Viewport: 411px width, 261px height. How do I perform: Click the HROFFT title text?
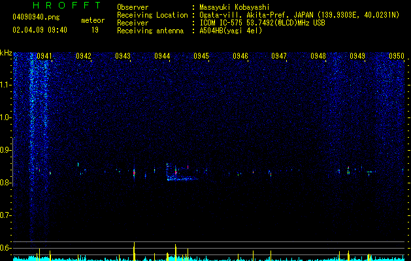pyautogui.click(x=67, y=5)
